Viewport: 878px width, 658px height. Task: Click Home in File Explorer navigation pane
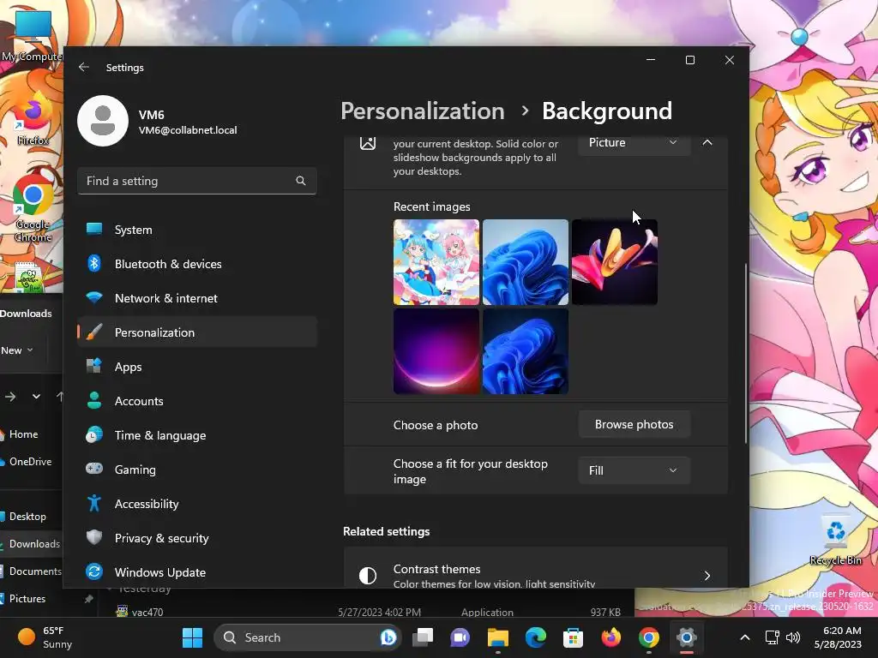[x=23, y=434]
